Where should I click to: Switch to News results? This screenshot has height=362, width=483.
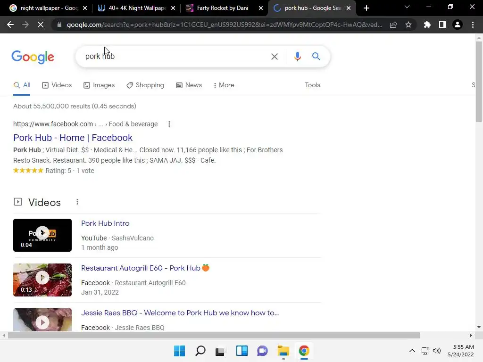click(x=189, y=85)
